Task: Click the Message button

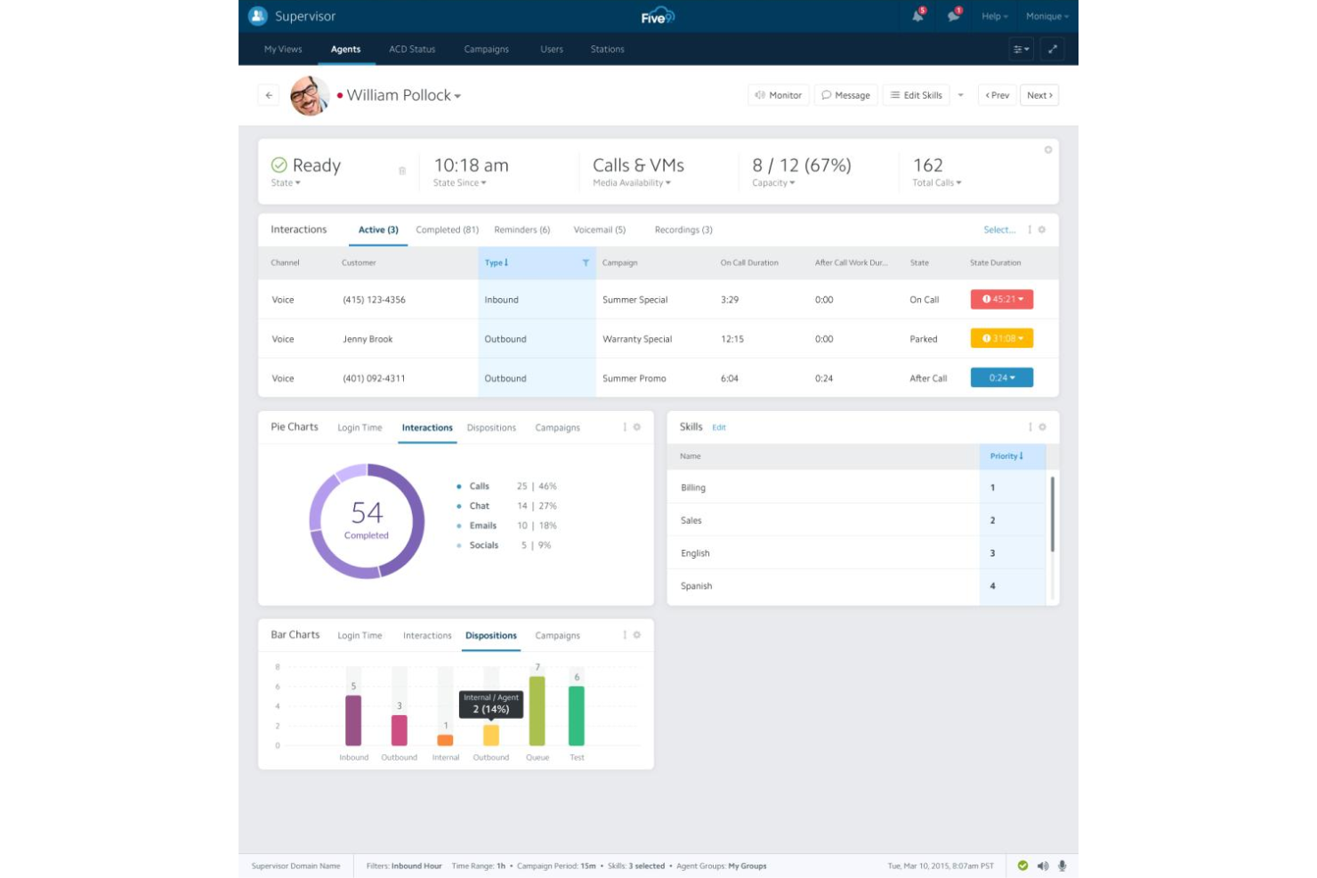Action: [x=846, y=95]
